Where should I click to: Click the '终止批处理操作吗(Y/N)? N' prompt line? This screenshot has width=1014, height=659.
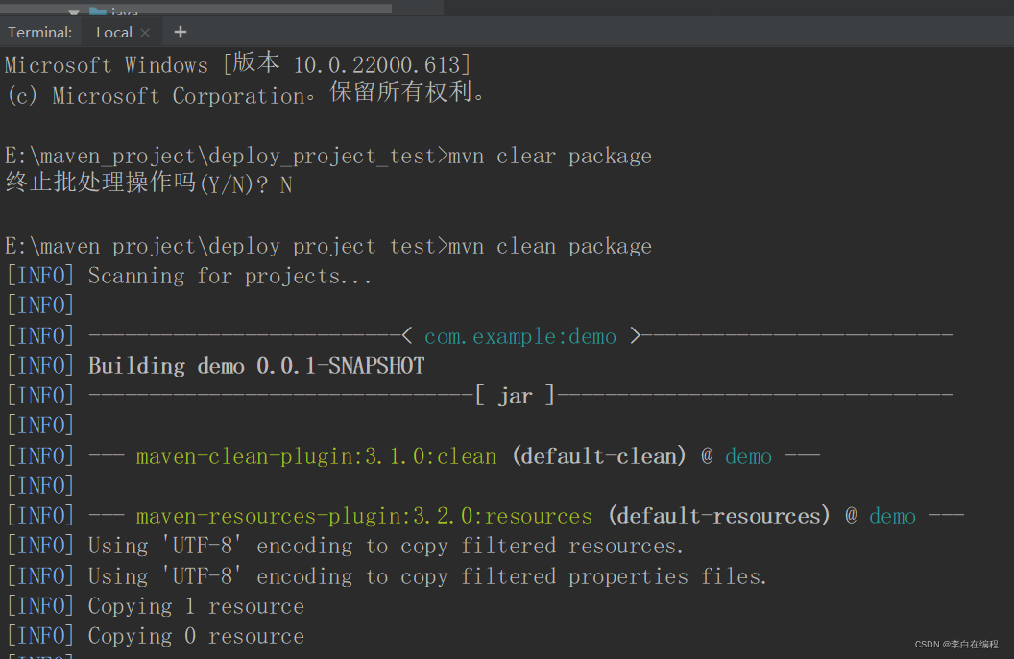pyautogui.click(x=149, y=183)
